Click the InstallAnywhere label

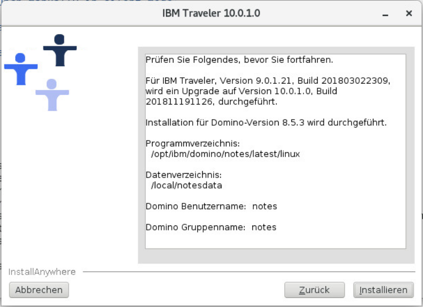[x=42, y=272]
